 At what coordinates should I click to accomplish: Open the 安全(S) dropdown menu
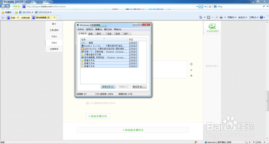coord(243,17)
